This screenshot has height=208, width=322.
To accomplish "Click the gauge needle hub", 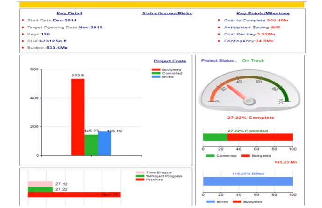I will 249,101.
